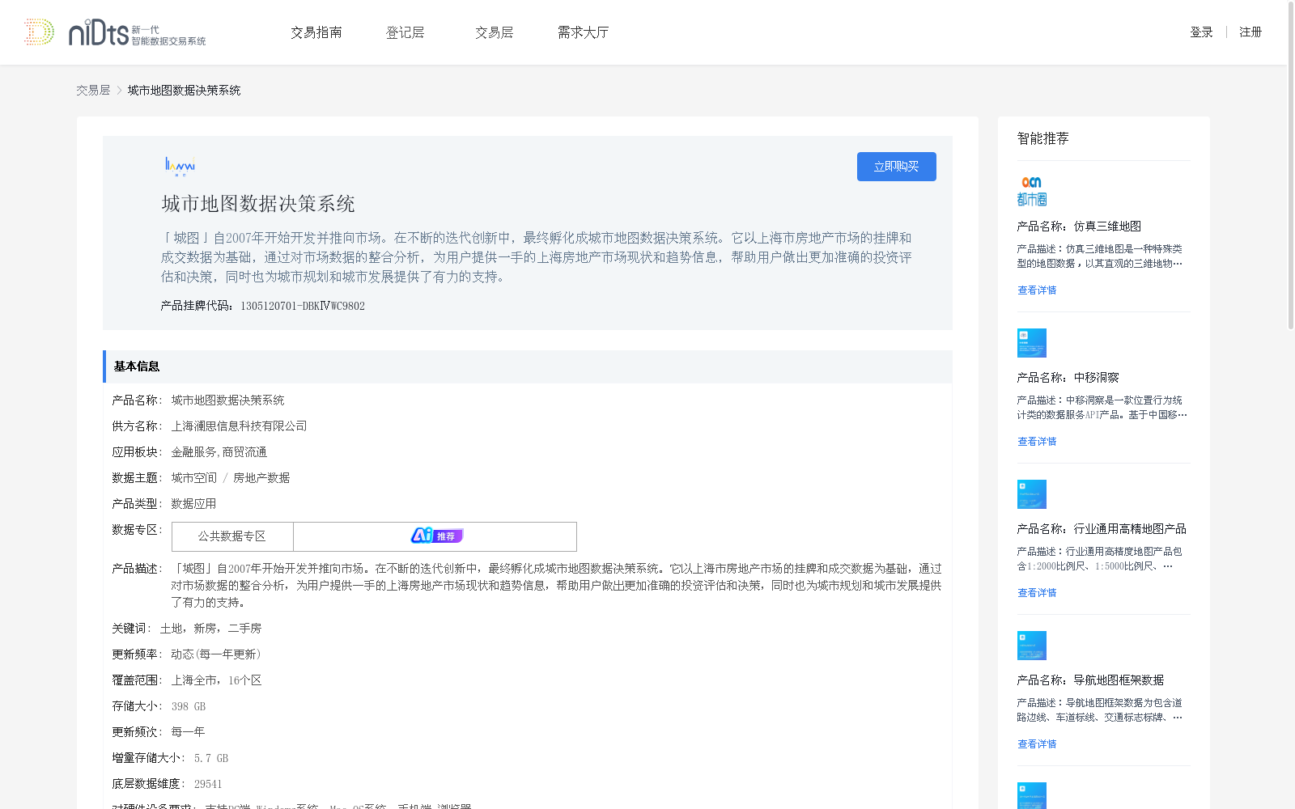Go to 交易层 in the breadcrumb
This screenshot has height=809, width=1295.
[93, 91]
